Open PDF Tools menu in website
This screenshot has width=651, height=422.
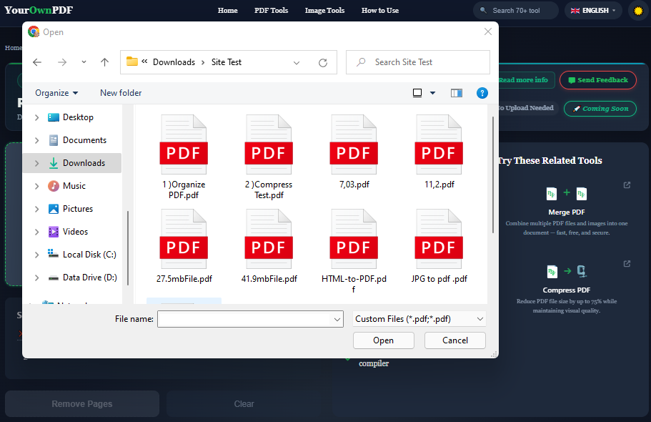tap(271, 11)
